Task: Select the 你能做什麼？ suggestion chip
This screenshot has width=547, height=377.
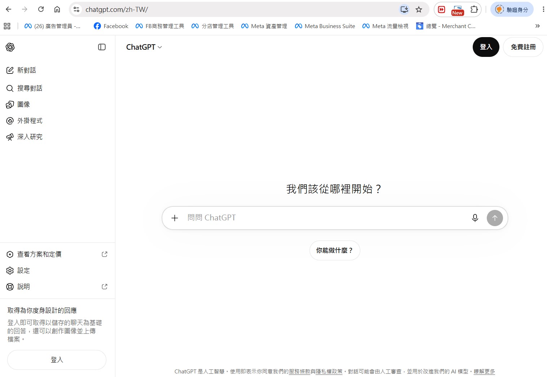Action: tap(335, 250)
